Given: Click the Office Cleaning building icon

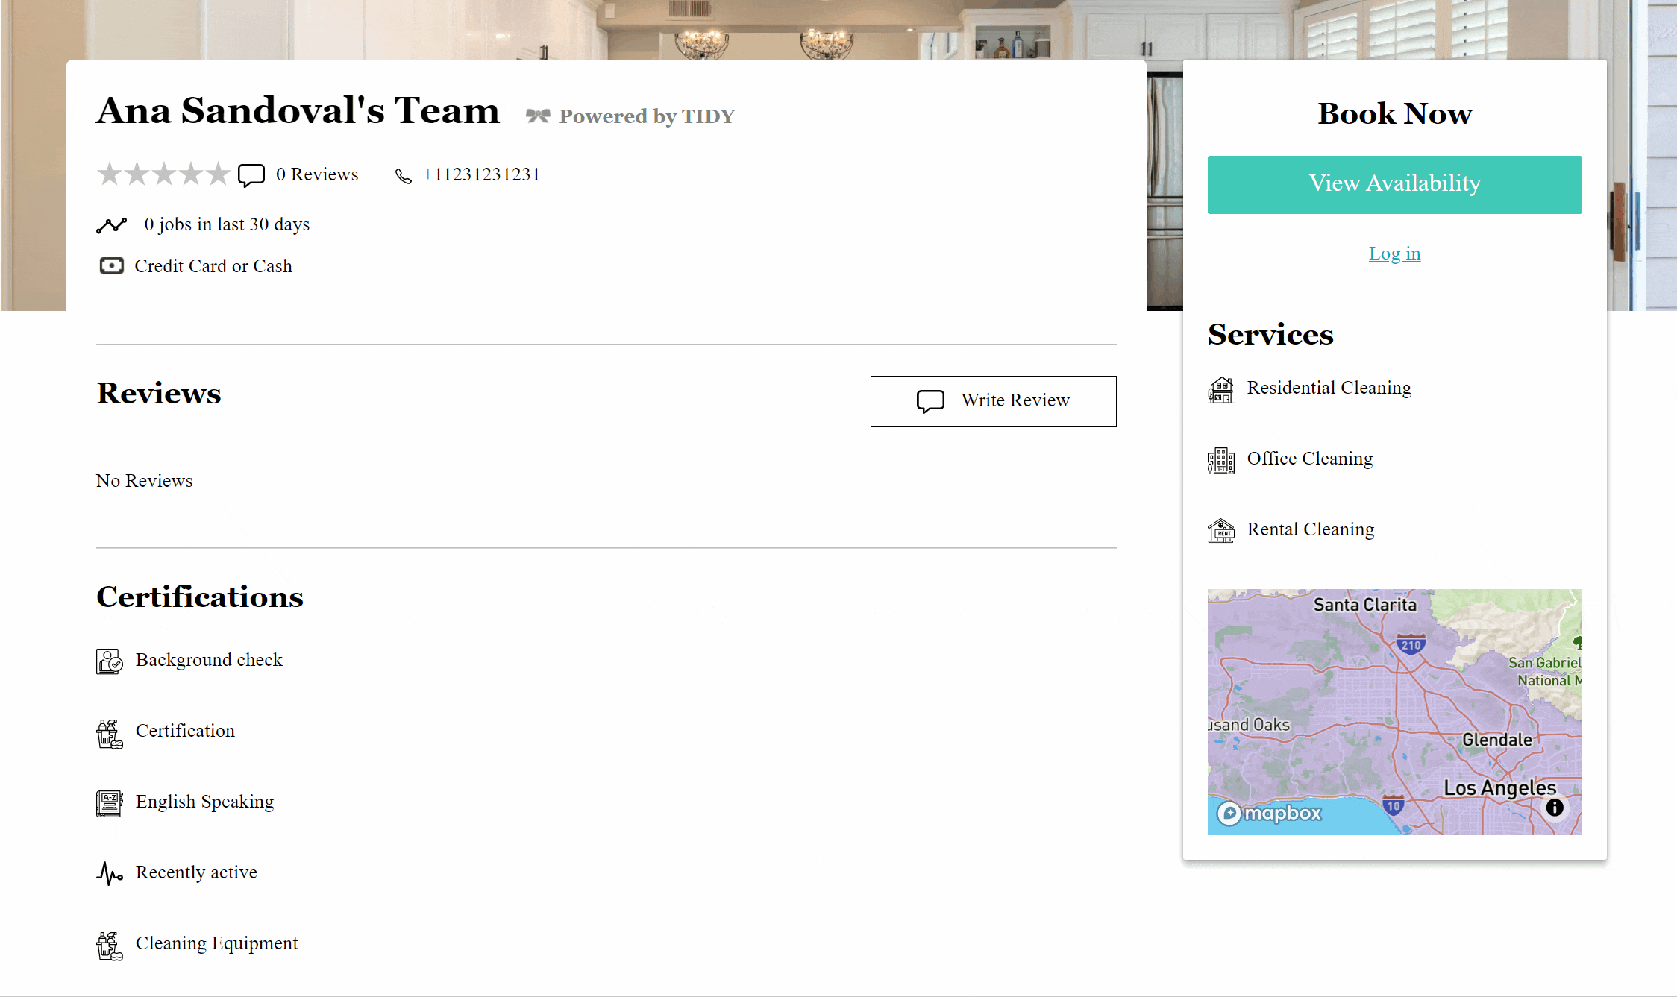Looking at the screenshot, I should click(x=1220, y=460).
